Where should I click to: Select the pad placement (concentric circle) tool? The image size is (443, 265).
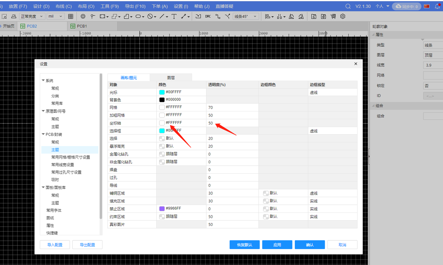point(83,16)
